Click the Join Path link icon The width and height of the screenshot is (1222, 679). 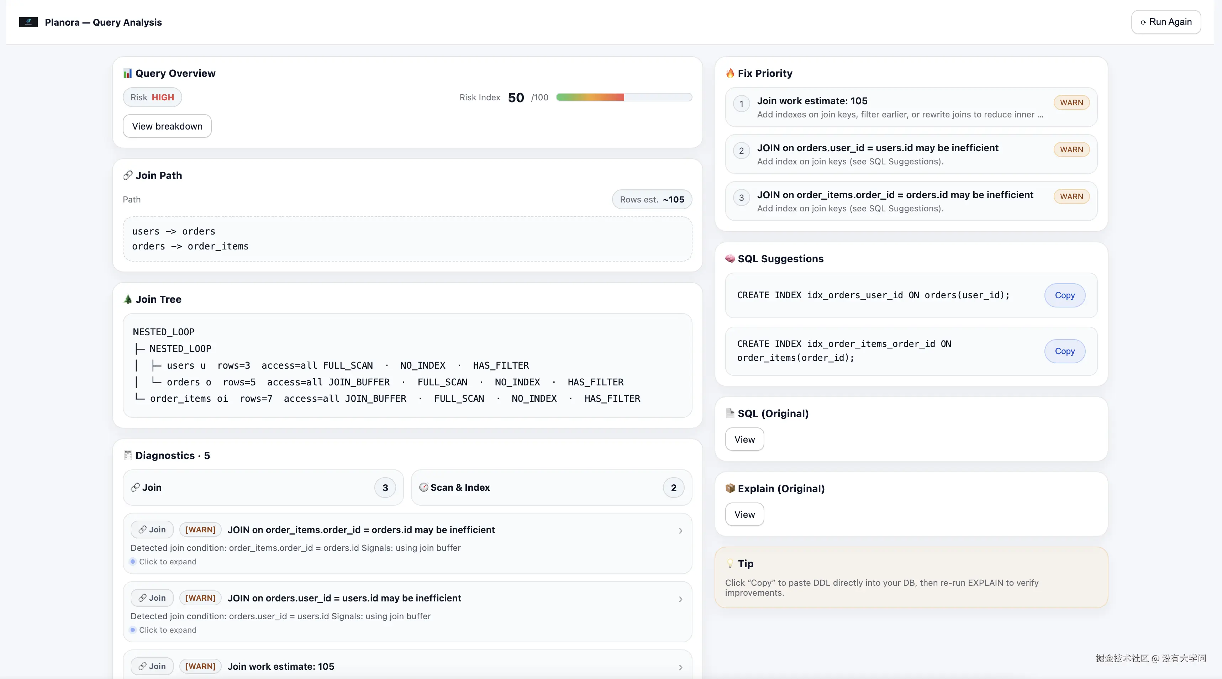tap(128, 175)
